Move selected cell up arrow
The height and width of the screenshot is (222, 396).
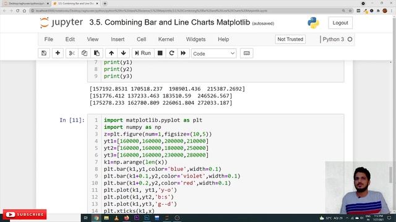click(x=111, y=53)
